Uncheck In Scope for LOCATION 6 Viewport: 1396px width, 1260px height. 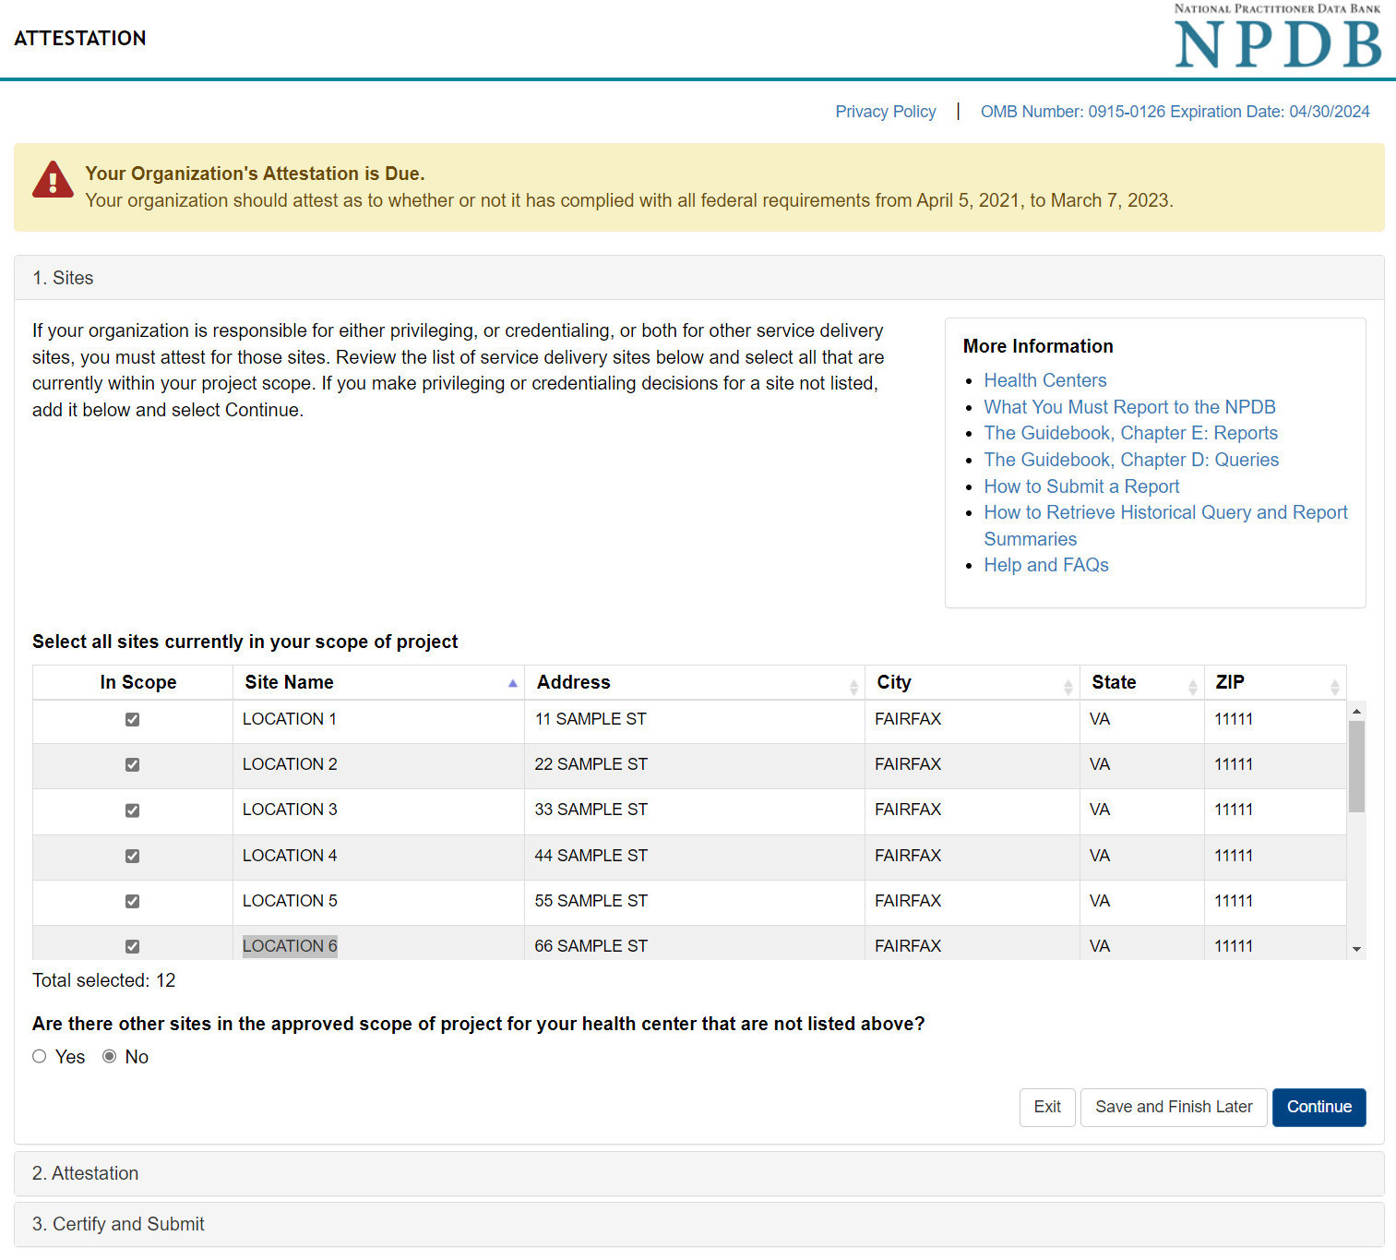tap(132, 946)
